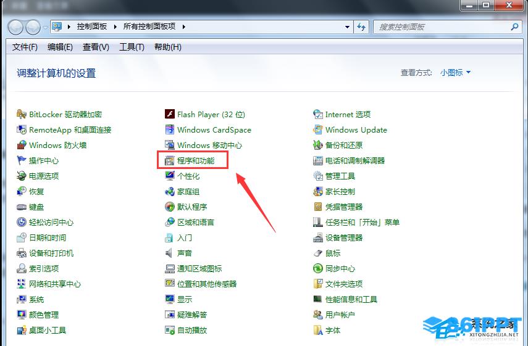528x346 pixels.
Task: Open the recent pages dropdown beside Forward
Action: [x=46, y=27]
